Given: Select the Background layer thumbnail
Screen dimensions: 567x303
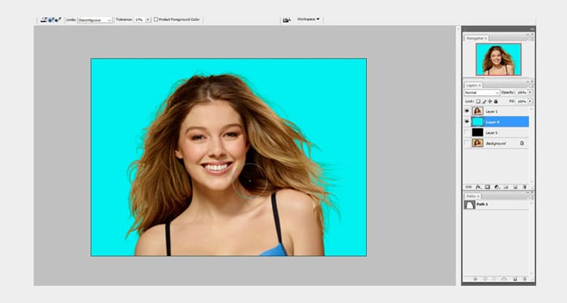Looking at the screenshot, I should coord(478,143).
